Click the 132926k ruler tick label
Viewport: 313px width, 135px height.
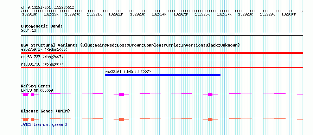[x=202, y=14]
